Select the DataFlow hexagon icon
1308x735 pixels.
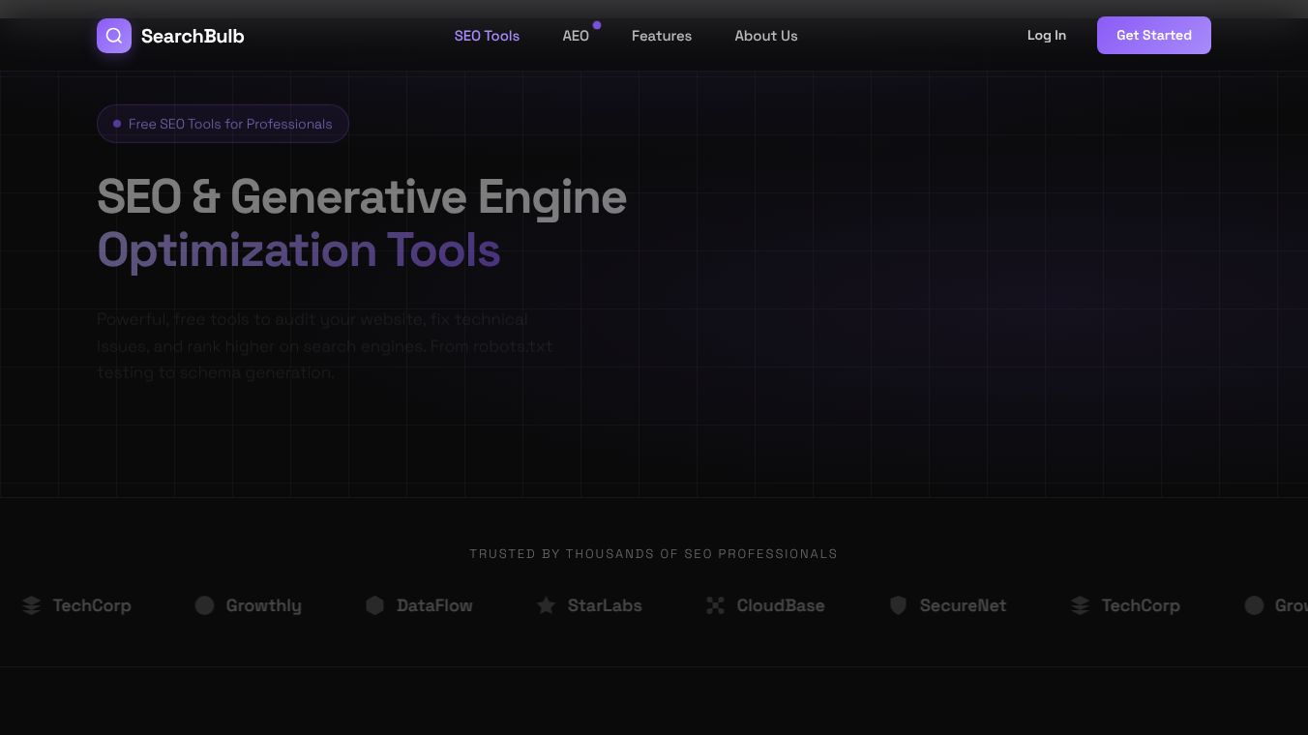(x=374, y=605)
